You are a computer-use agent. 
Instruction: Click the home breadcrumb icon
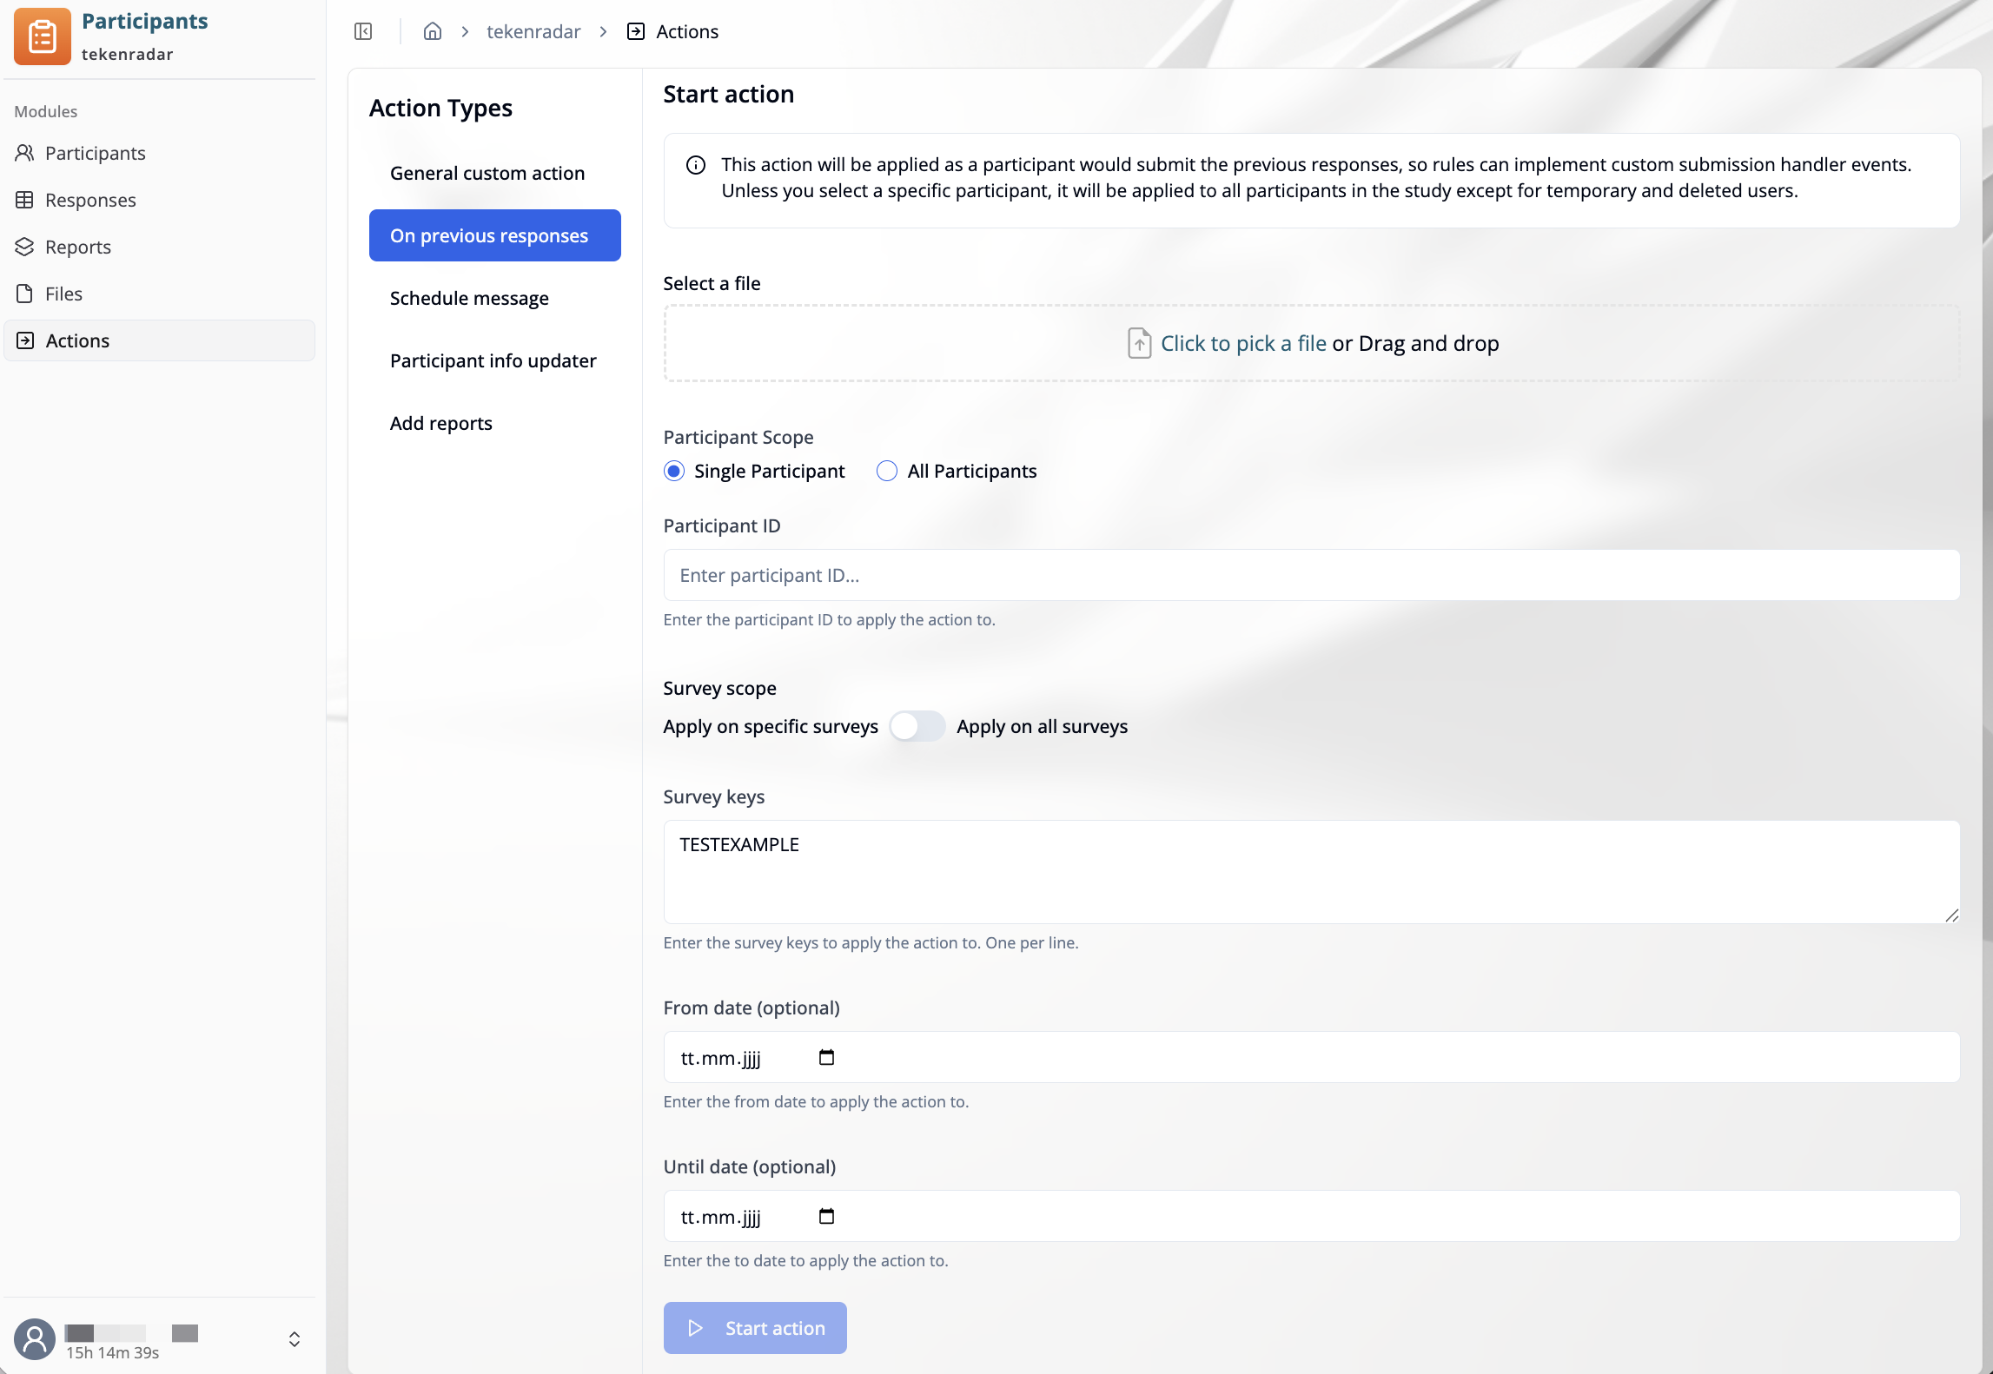[432, 31]
